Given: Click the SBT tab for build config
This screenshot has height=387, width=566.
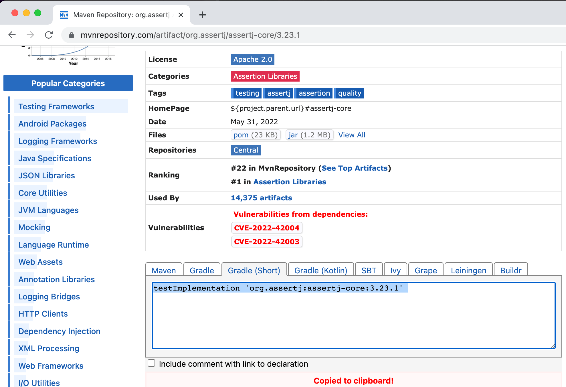Looking at the screenshot, I should pyautogui.click(x=369, y=270).
